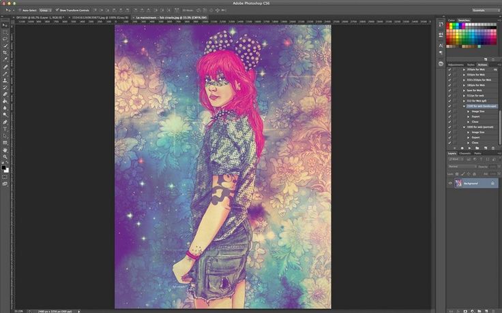This screenshot has height=313, width=502.
Task: Toggle checkmark for Save for Web action
Action: click(449, 90)
